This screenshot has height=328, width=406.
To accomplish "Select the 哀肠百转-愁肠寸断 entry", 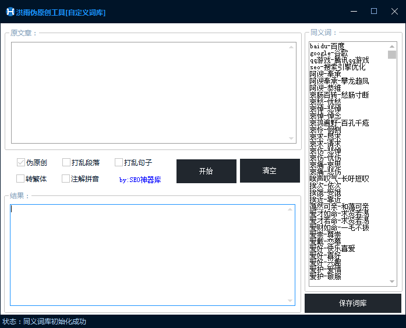I will [339, 95].
